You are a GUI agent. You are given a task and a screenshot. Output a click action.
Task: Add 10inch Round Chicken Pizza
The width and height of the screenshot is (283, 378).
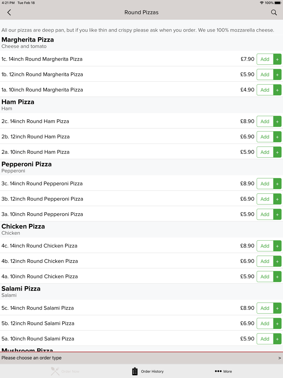pos(265,277)
